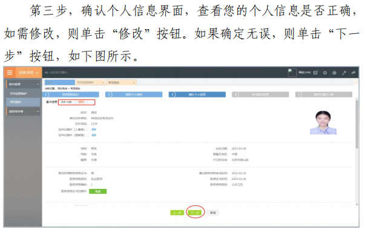Screen dimensions: 365x235
Task: Click the speaker notification icon
Action: click(46, 73)
